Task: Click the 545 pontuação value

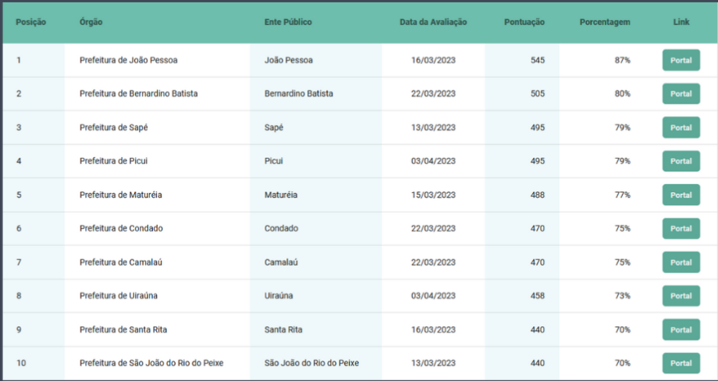Action: pyautogui.click(x=538, y=60)
